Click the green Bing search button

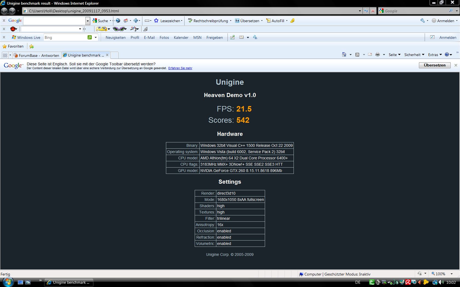(x=90, y=37)
